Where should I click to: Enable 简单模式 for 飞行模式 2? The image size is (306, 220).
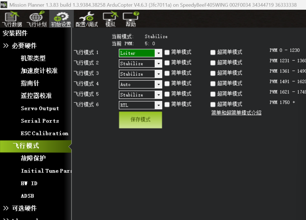167,63
